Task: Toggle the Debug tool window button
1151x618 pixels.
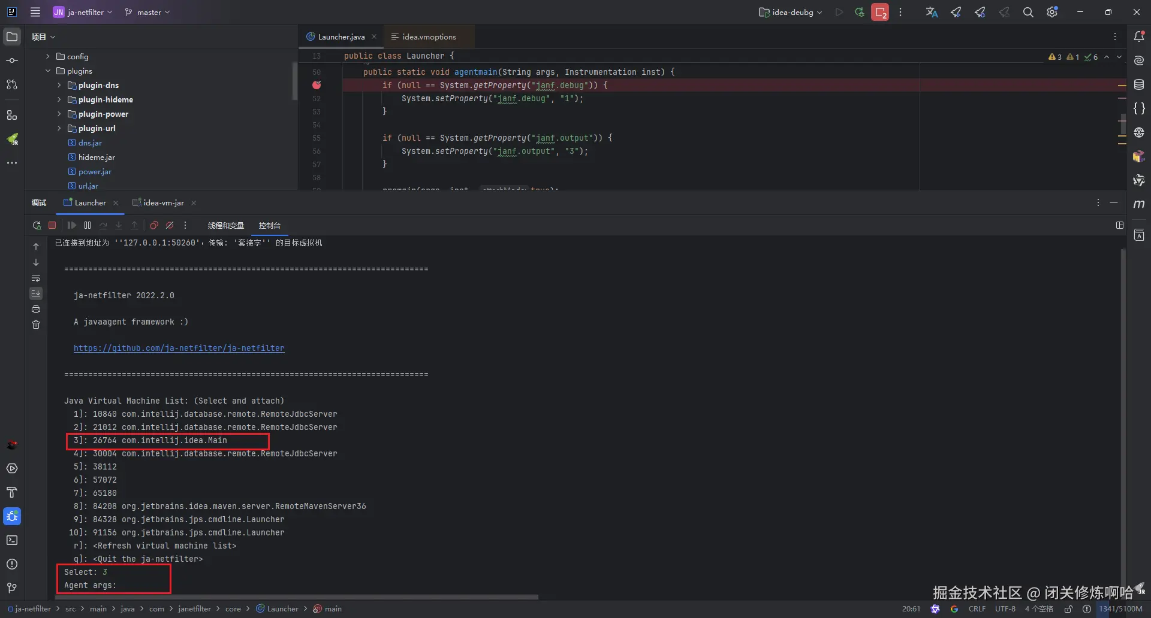Action: (12, 516)
